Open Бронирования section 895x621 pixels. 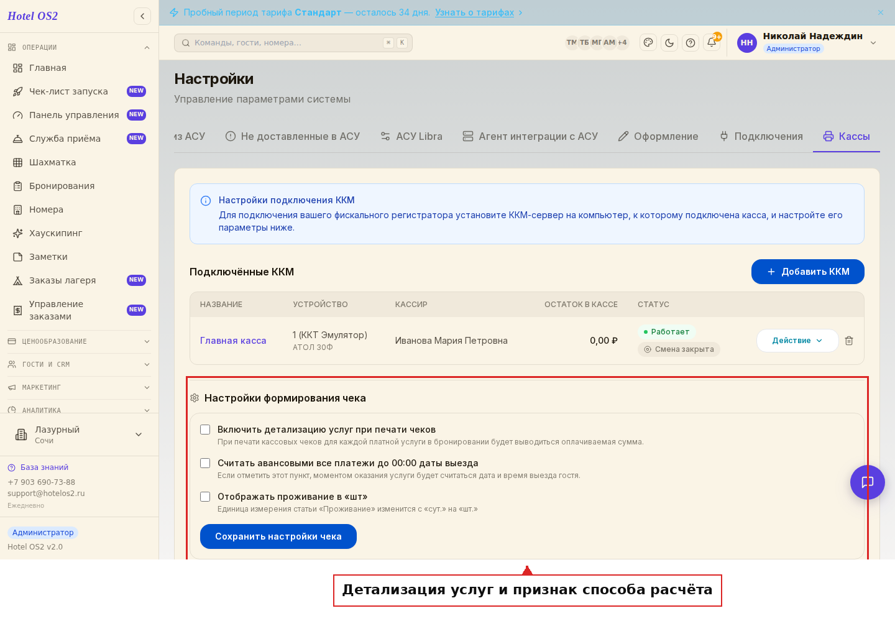(x=79, y=186)
